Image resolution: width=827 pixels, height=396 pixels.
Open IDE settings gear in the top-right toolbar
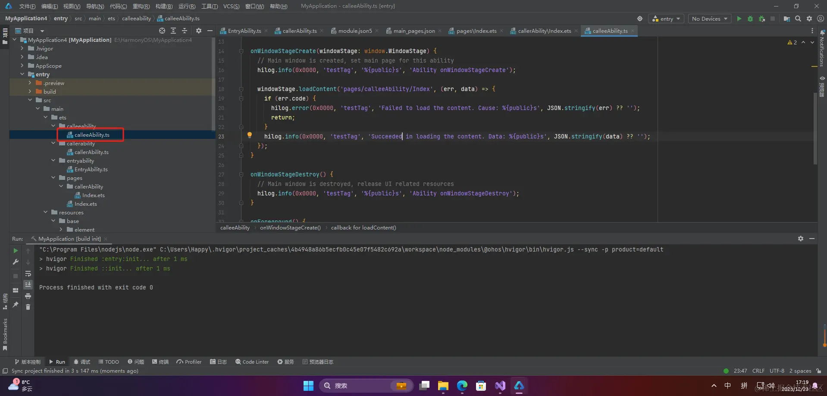[809, 19]
